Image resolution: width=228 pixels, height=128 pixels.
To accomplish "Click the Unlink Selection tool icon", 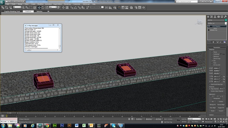I will coord(6,7).
